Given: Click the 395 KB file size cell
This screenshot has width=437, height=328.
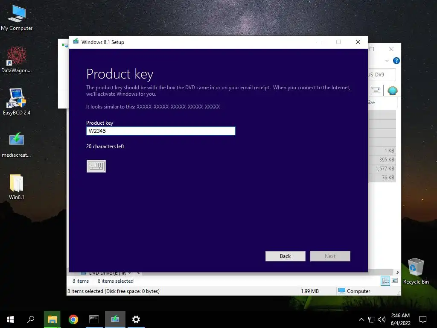Looking at the screenshot, I should 387,160.
